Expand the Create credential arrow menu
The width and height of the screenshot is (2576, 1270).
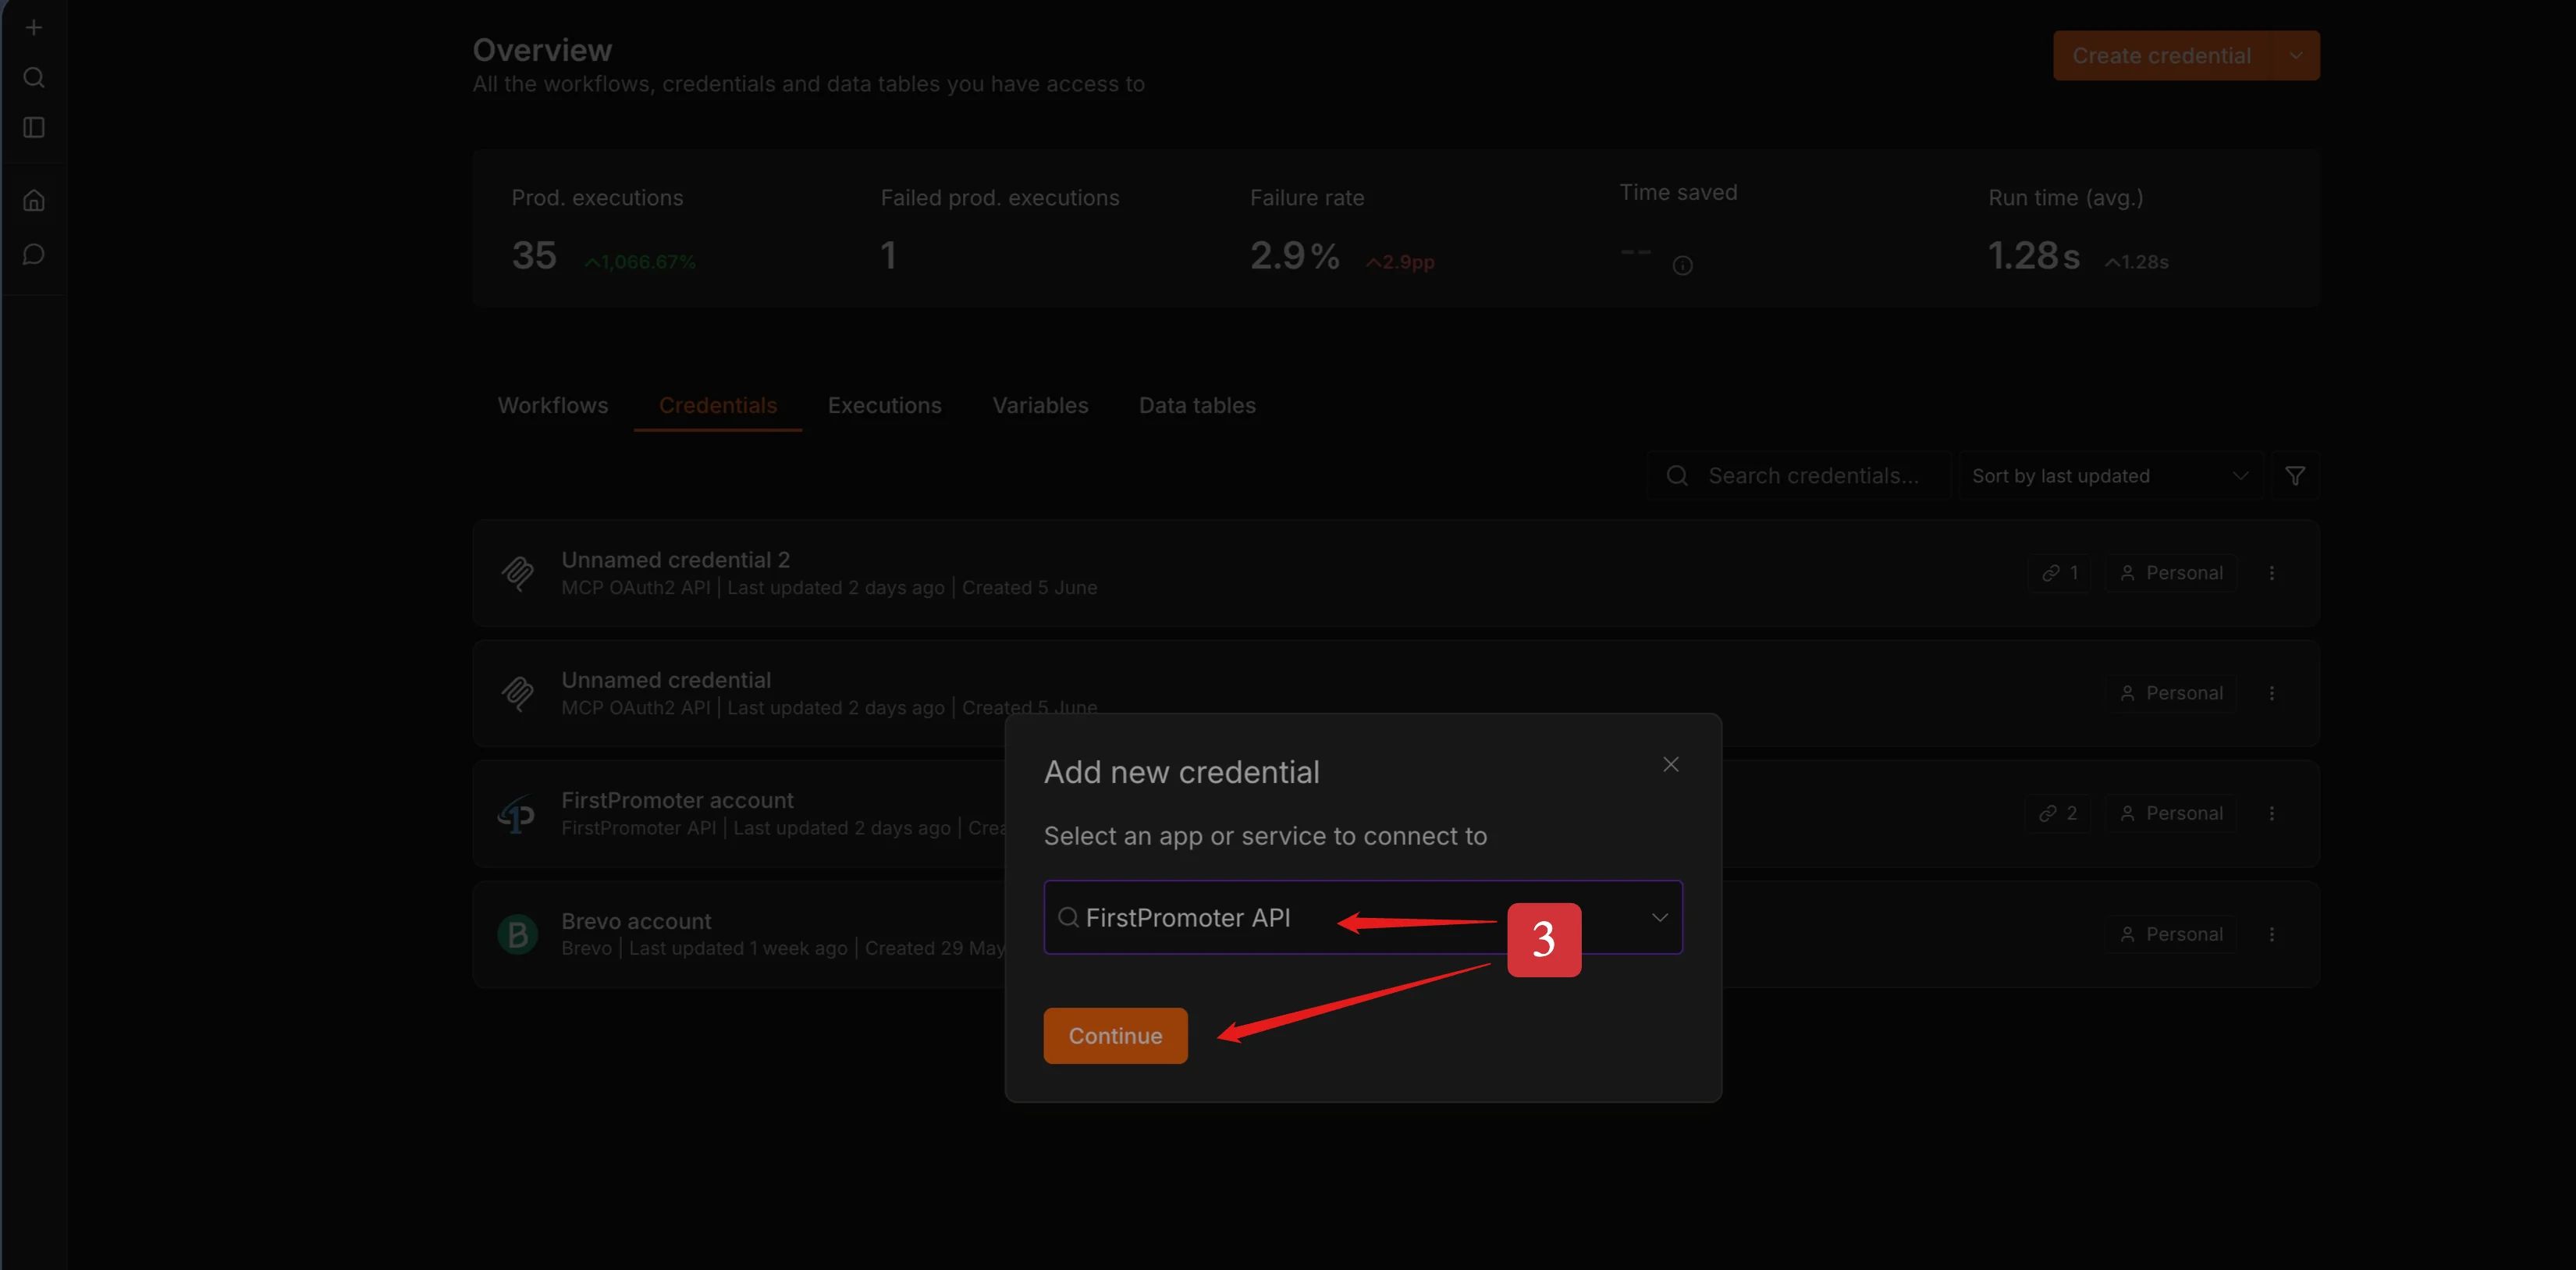pos(2296,56)
